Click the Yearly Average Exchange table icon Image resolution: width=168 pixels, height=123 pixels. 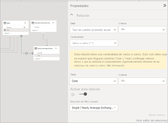36,48
